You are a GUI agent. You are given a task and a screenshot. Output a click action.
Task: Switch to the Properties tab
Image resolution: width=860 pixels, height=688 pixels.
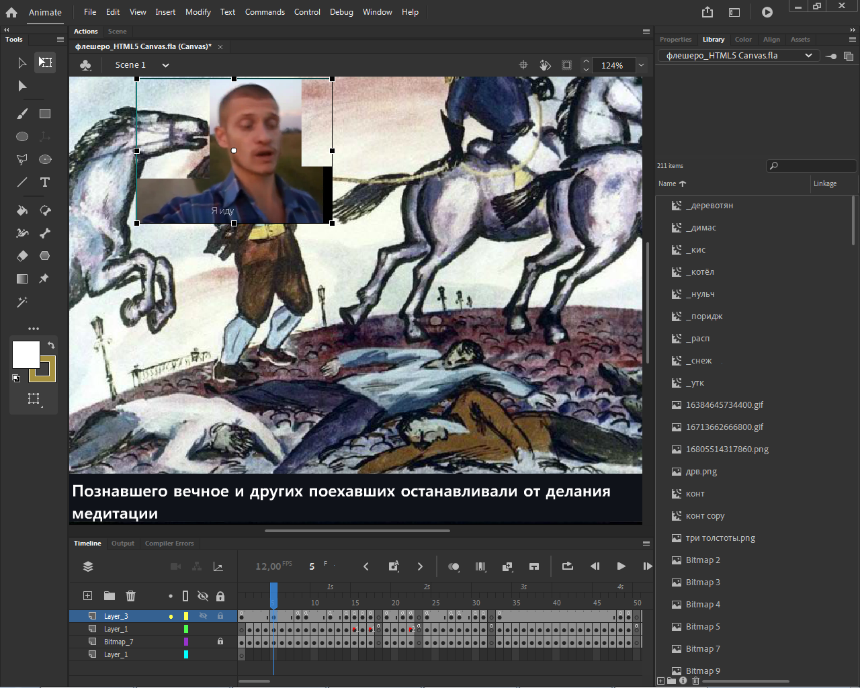pyautogui.click(x=675, y=40)
